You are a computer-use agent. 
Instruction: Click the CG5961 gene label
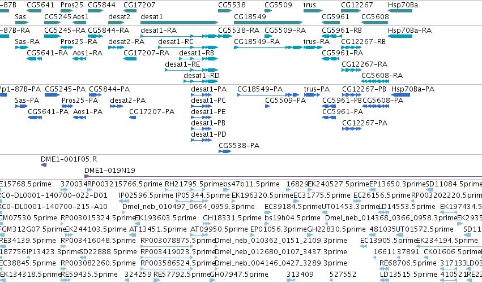coord(335,17)
